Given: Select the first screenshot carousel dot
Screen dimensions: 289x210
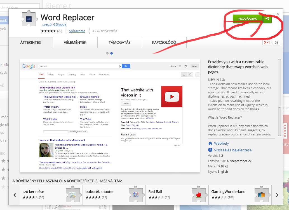Looking at the screenshot, I should click(x=107, y=53).
